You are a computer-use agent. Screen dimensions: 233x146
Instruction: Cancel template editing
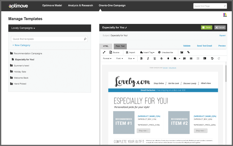pos(220,27)
